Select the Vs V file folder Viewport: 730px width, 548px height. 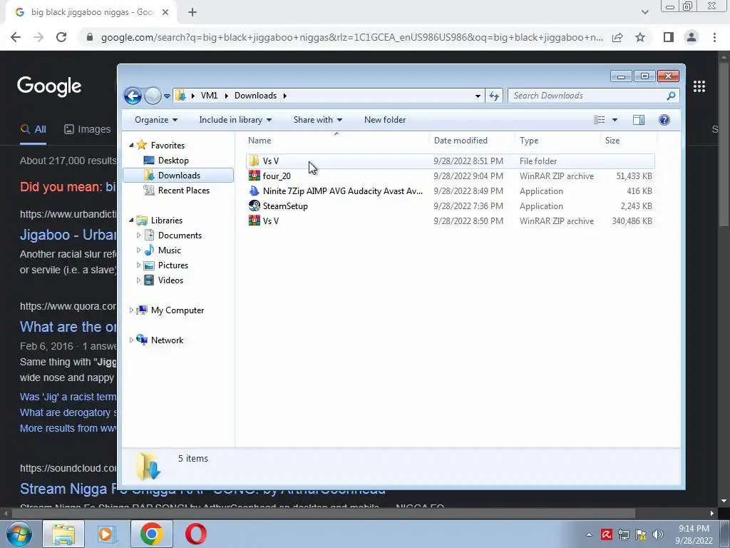tap(450, 161)
